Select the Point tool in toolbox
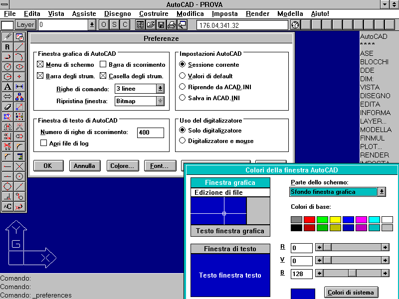Viewport: 399px width, 299px height. [19, 77]
